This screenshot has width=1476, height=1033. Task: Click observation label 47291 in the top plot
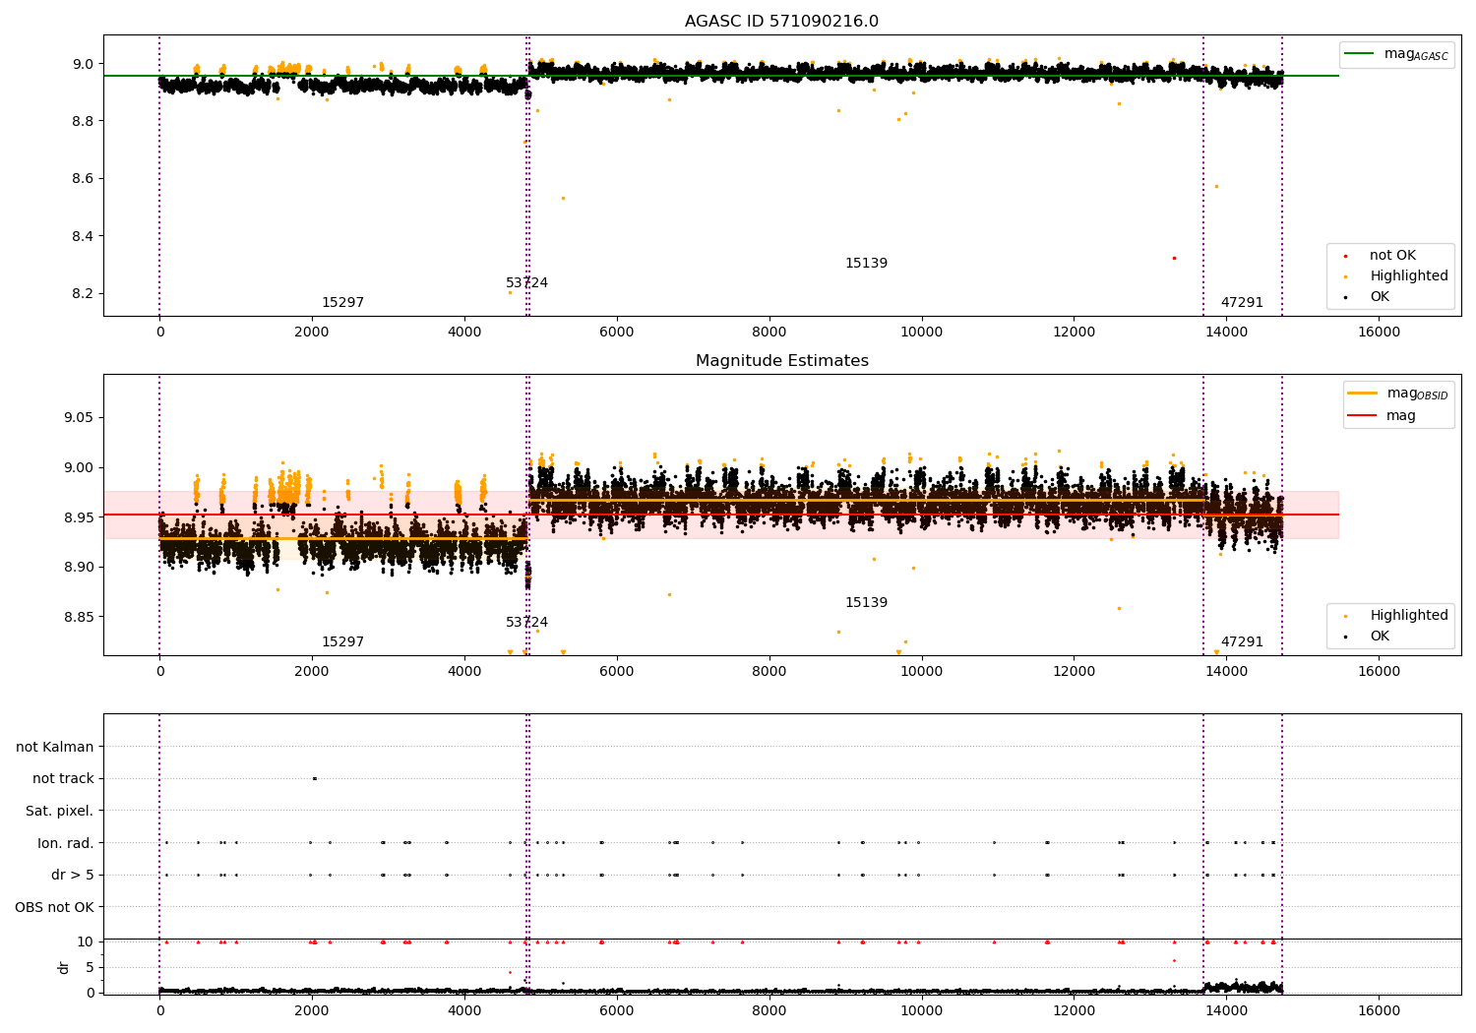tap(1242, 303)
